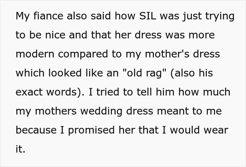Click the word "exact"
The image size is (246, 167).
point(29,92)
